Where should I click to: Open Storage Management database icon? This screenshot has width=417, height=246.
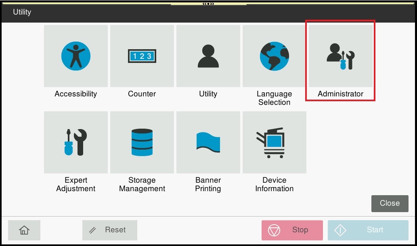142,142
